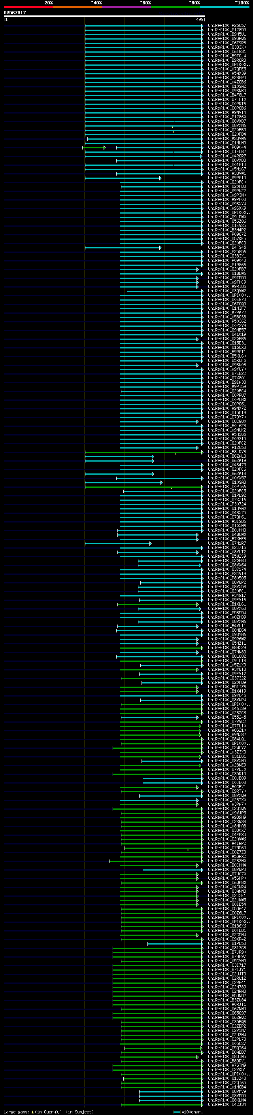Click the white query sequence bar
253x1115 pixels.
pyautogui.click(x=104, y=17)
